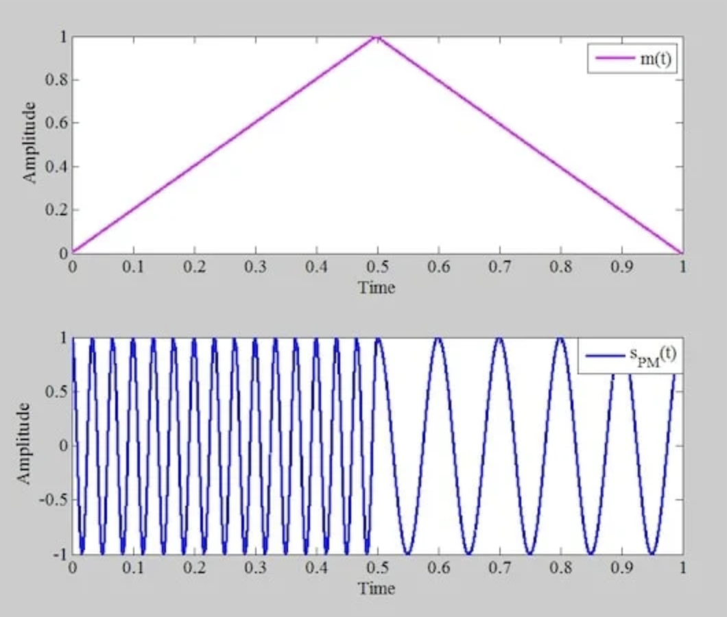Click x-axis tick label '0.5' in top plot
This screenshot has width=727, height=617.
(377, 267)
